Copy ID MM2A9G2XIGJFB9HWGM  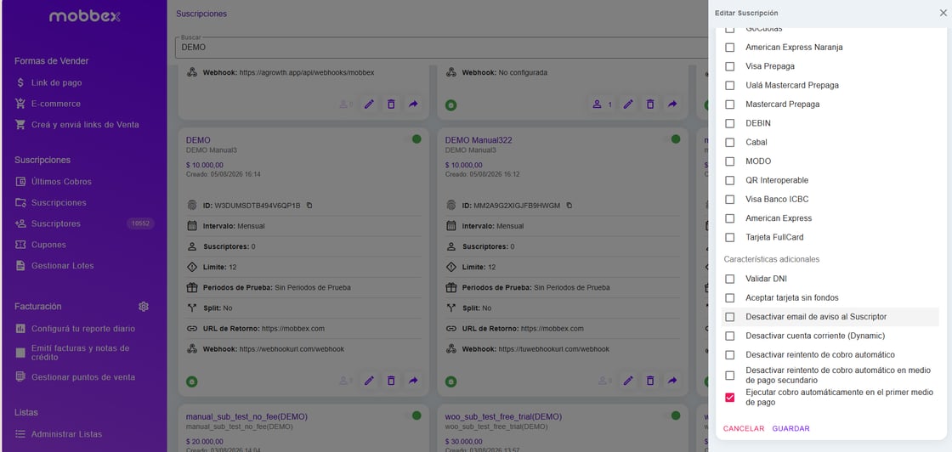coord(569,205)
